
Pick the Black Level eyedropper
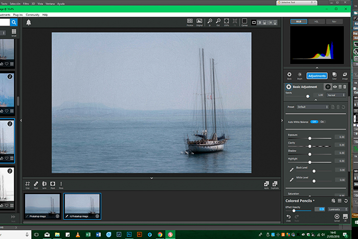coord(290,170)
